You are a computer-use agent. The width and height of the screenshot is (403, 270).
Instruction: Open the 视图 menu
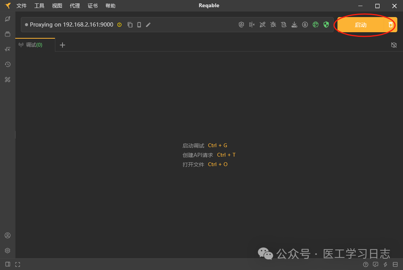[x=57, y=6]
